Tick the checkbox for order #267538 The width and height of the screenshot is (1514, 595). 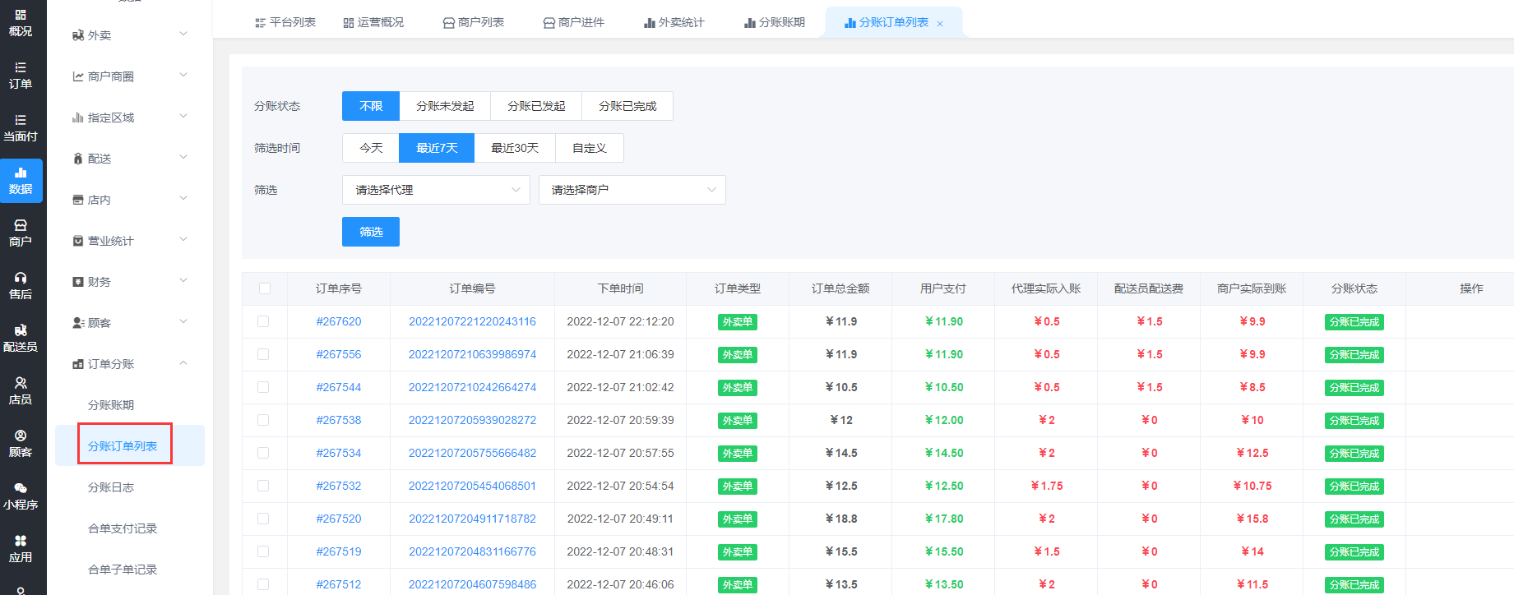pos(263,420)
